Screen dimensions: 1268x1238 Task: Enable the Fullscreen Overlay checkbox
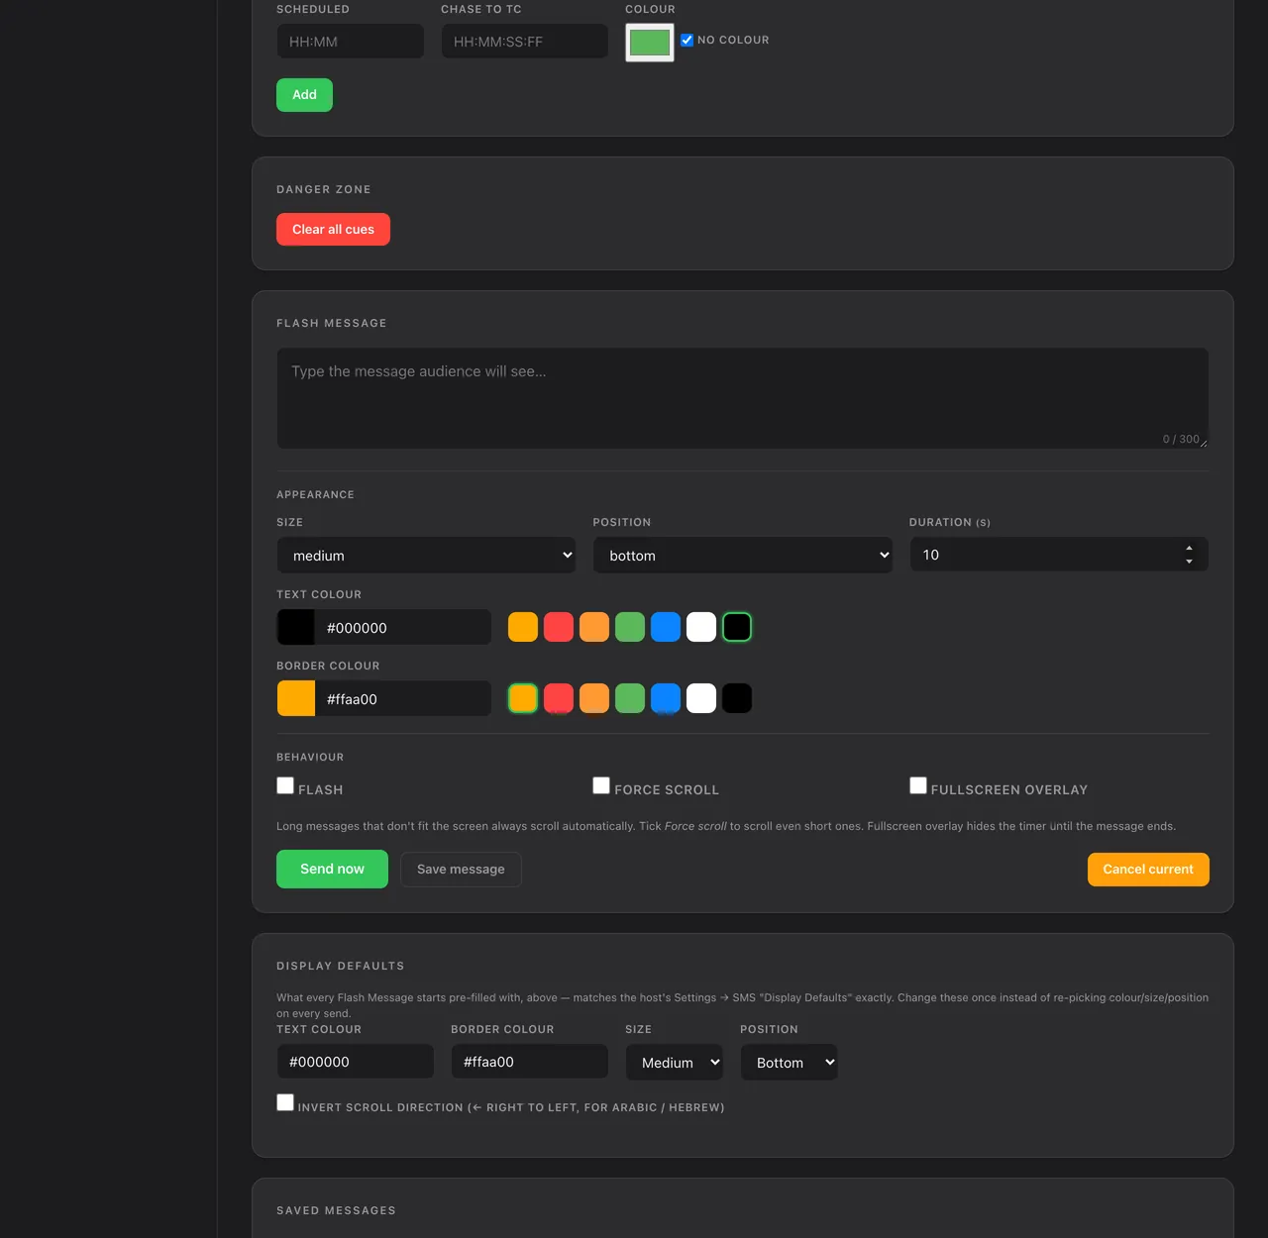click(x=918, y=785)
